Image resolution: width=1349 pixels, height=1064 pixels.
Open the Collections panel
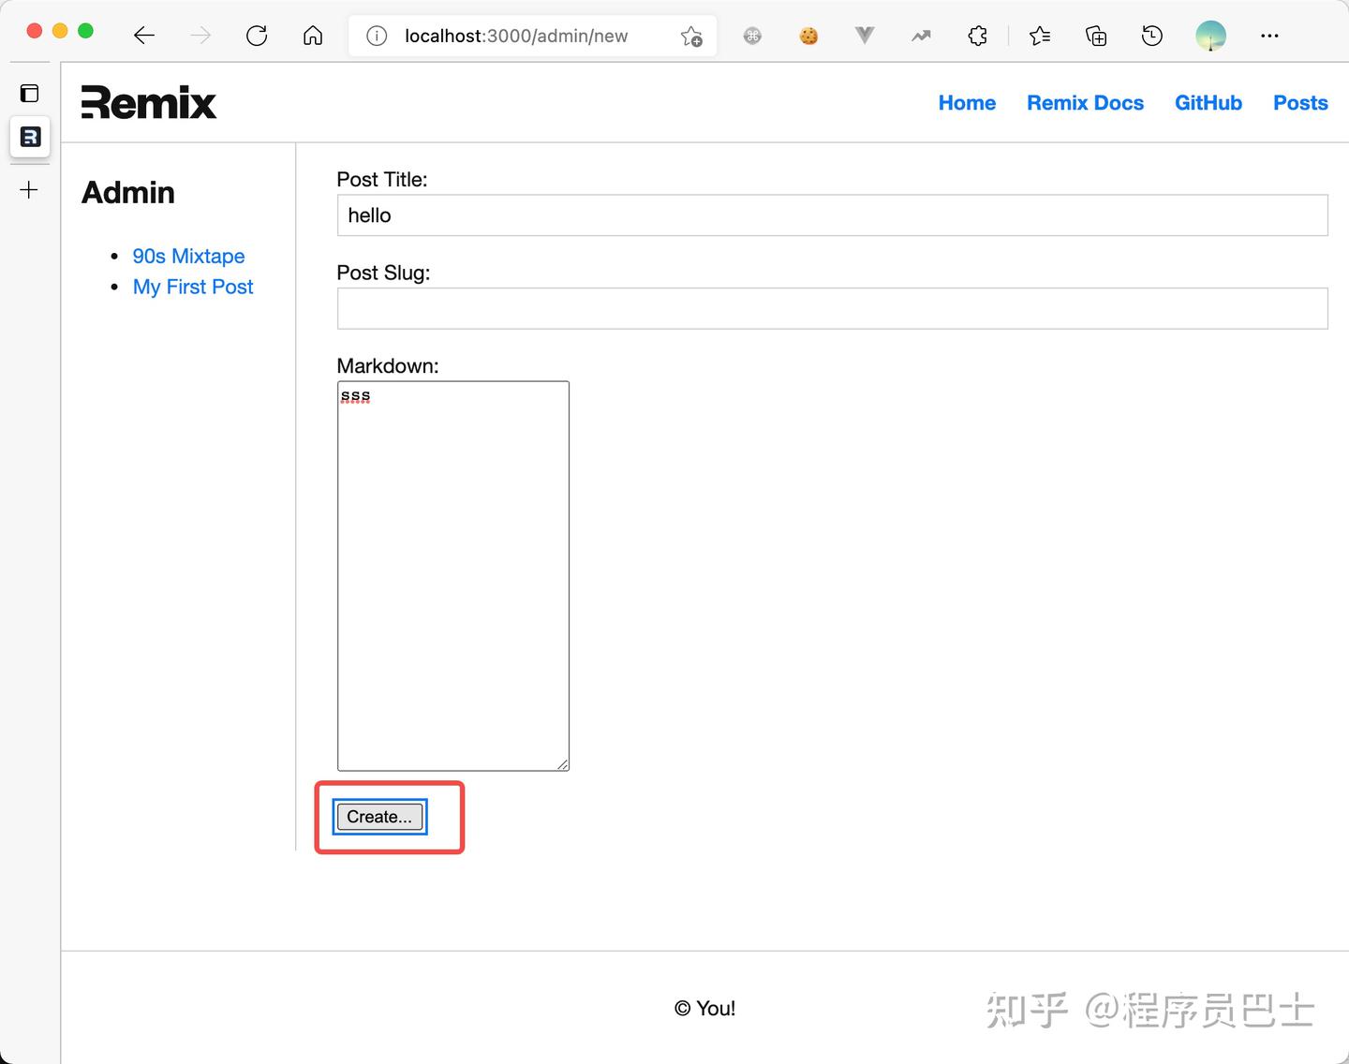(x=1095, y=36)
